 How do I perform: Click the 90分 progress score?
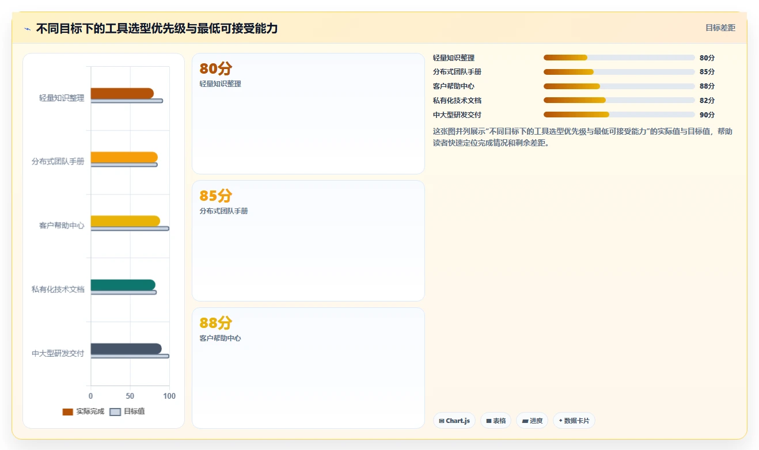click(707, 115)
